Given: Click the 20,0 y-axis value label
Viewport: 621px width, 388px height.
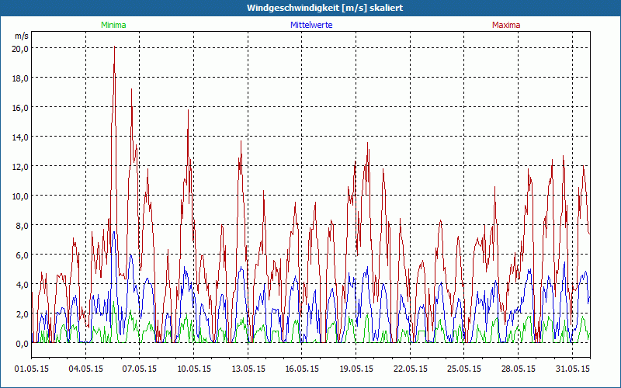Looking at the screenshot, I should [20, 48].
